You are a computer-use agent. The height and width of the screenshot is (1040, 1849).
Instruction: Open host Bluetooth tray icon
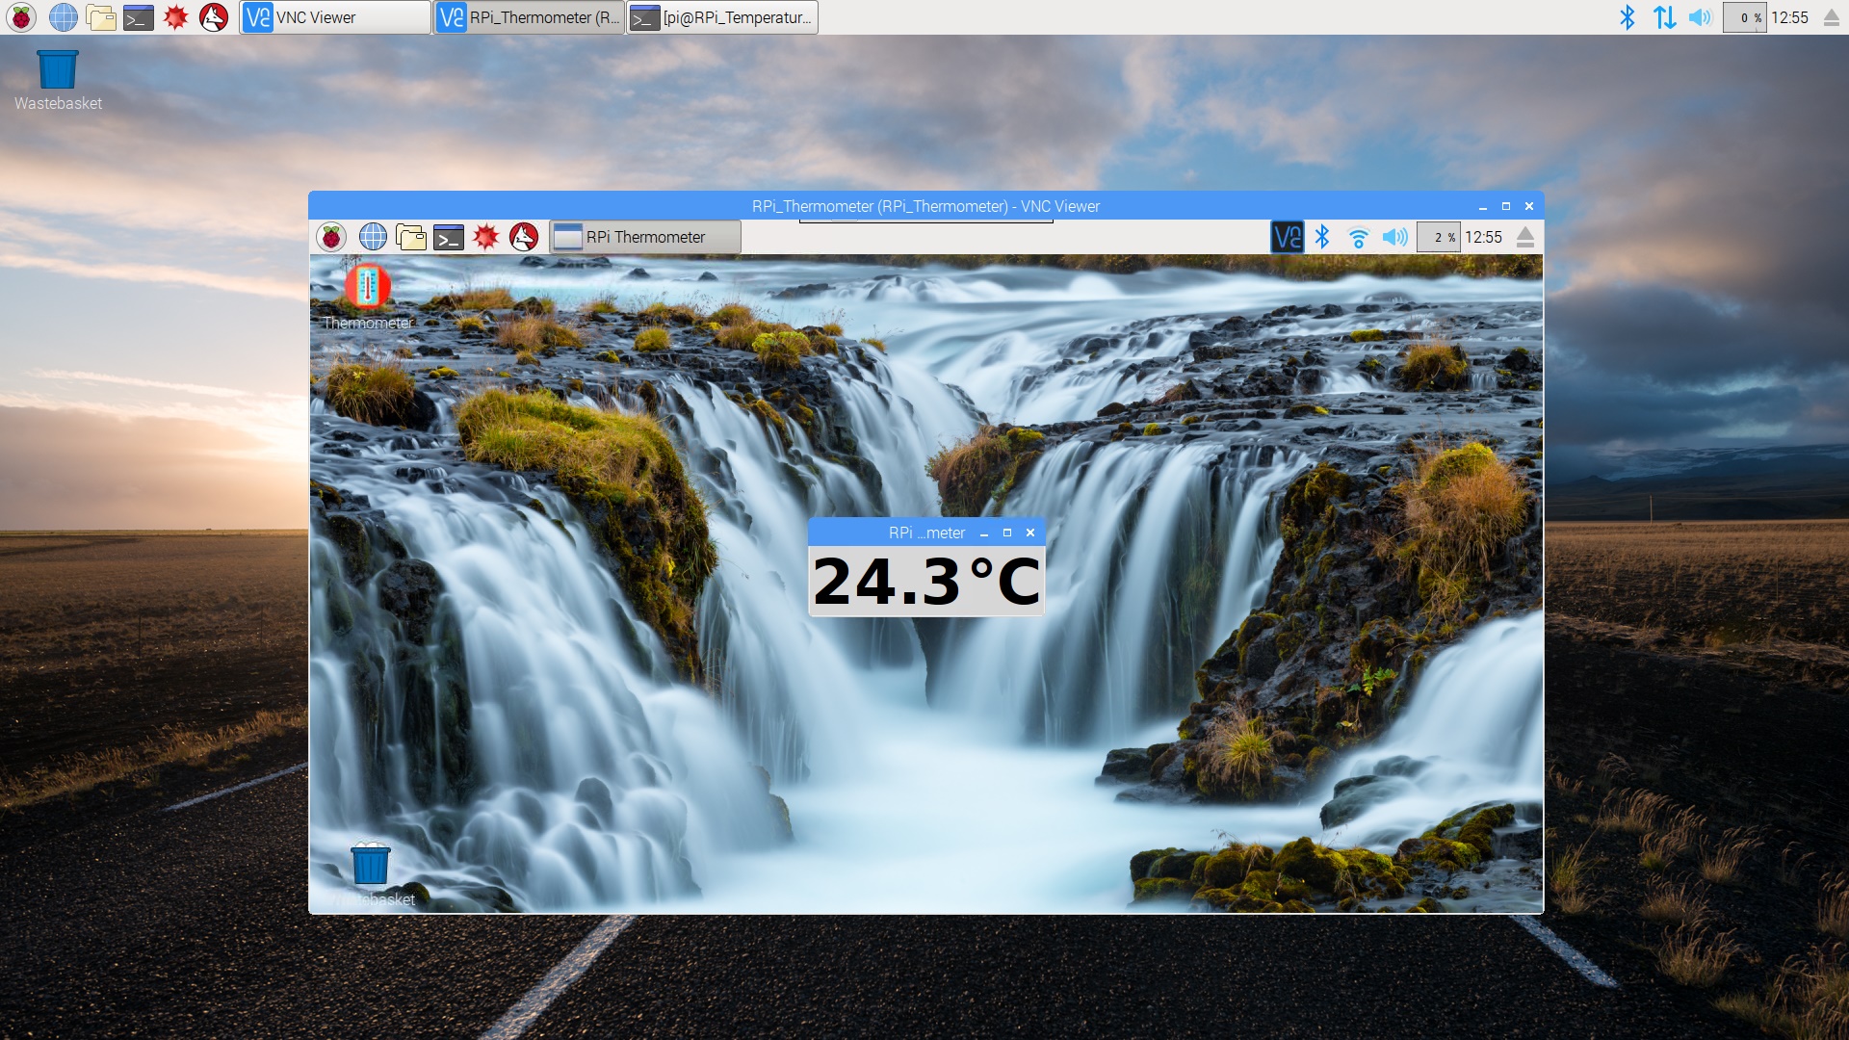[x=1628, y=17]
